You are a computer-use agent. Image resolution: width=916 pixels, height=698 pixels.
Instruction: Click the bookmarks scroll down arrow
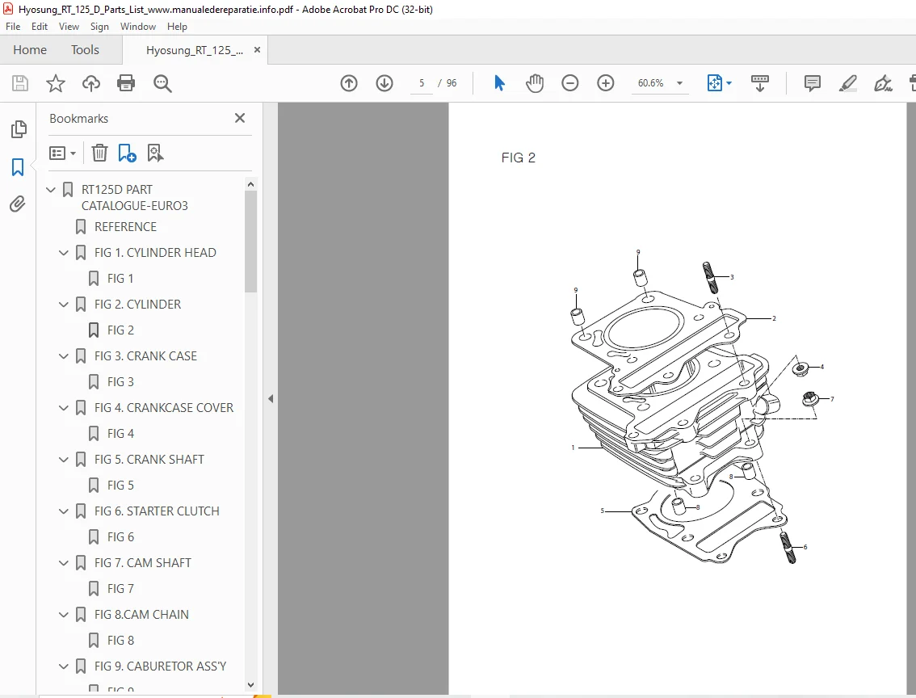tap(250, 685)
